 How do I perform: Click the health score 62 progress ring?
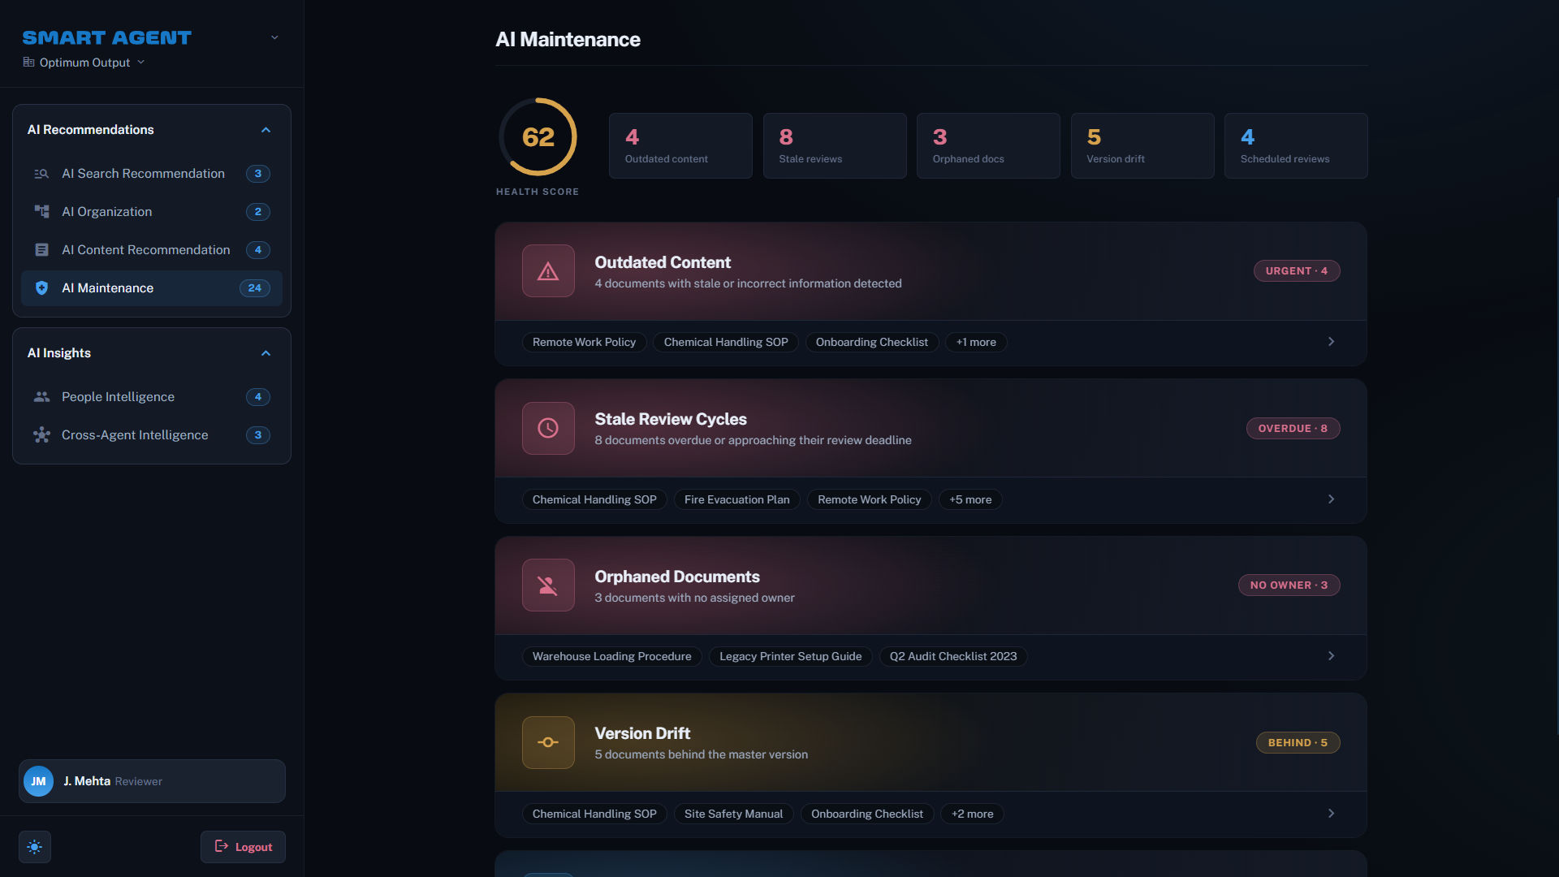click(x=538, y=137)
